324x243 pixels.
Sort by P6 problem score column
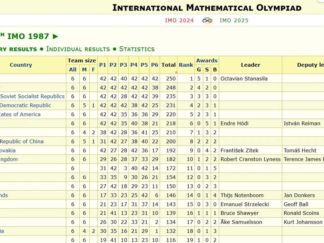point(155,65)
